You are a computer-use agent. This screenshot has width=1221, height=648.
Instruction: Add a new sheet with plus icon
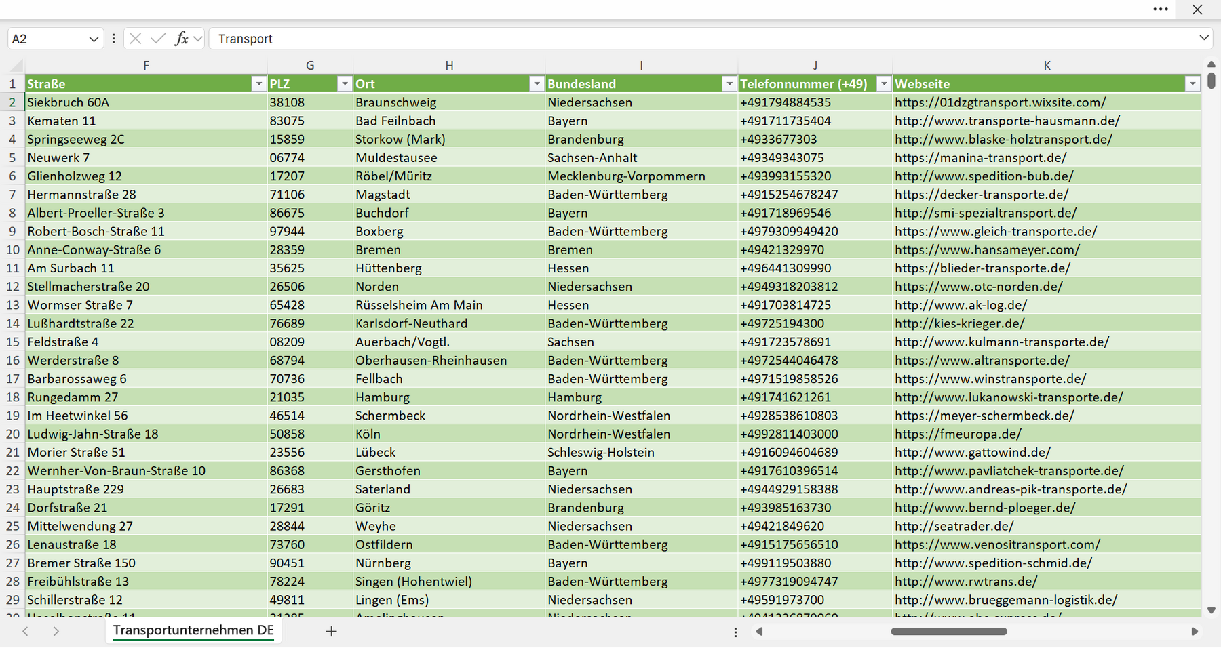pos(331,631)
